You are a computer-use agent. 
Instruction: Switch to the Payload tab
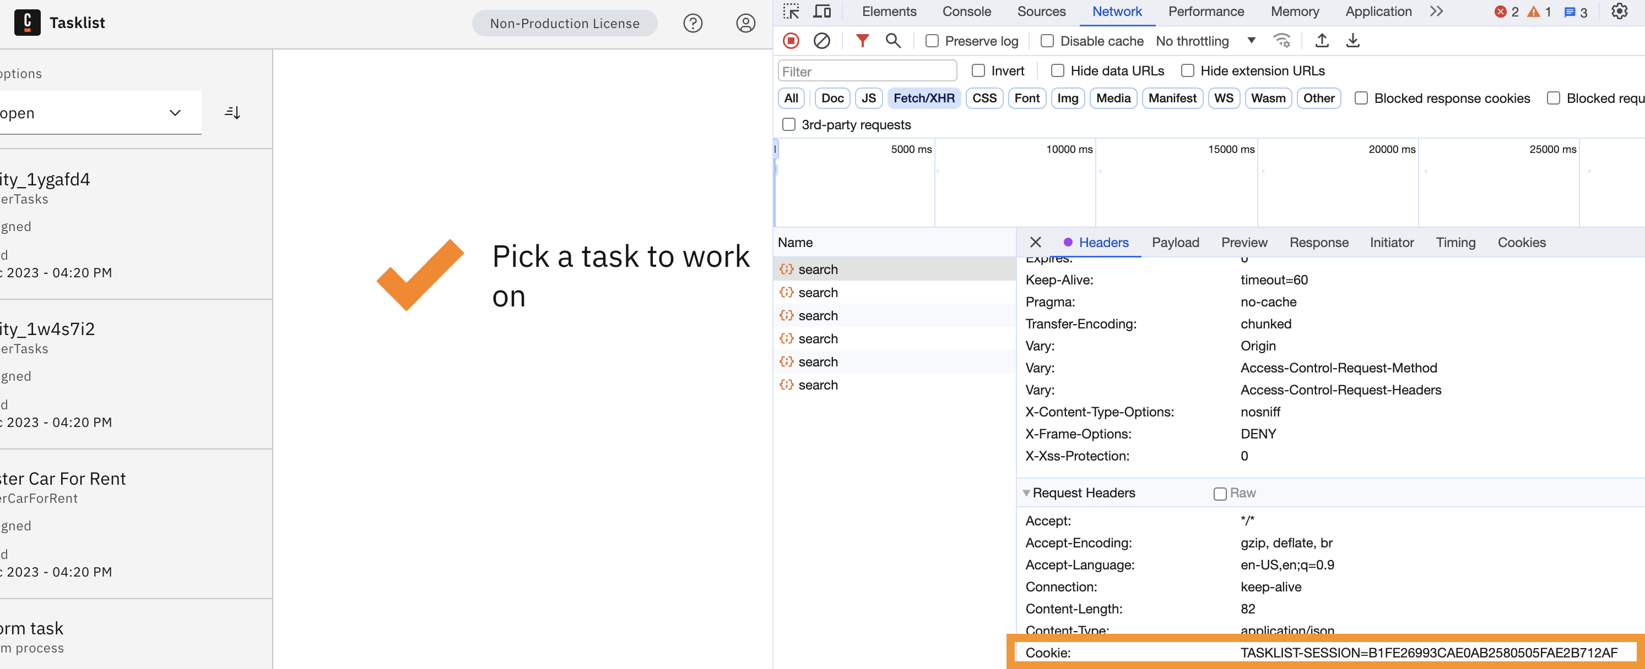pos(1175,242)
